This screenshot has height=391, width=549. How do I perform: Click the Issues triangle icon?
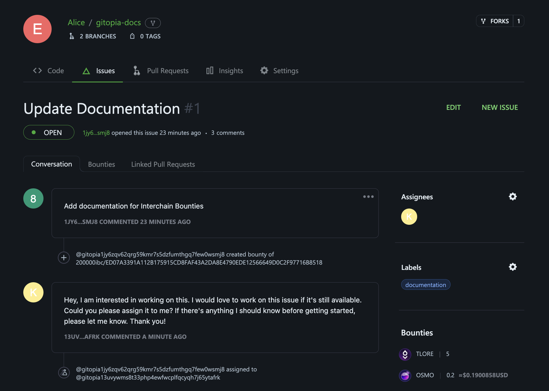[x=86, y=71]
